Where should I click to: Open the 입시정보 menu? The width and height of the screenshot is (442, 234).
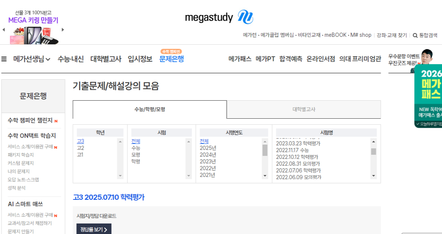pos(140,59)
